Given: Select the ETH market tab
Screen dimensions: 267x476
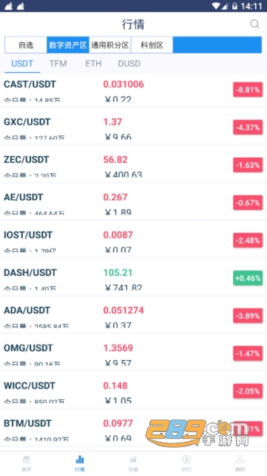Looking at the screenshot, I should point(93,64).
